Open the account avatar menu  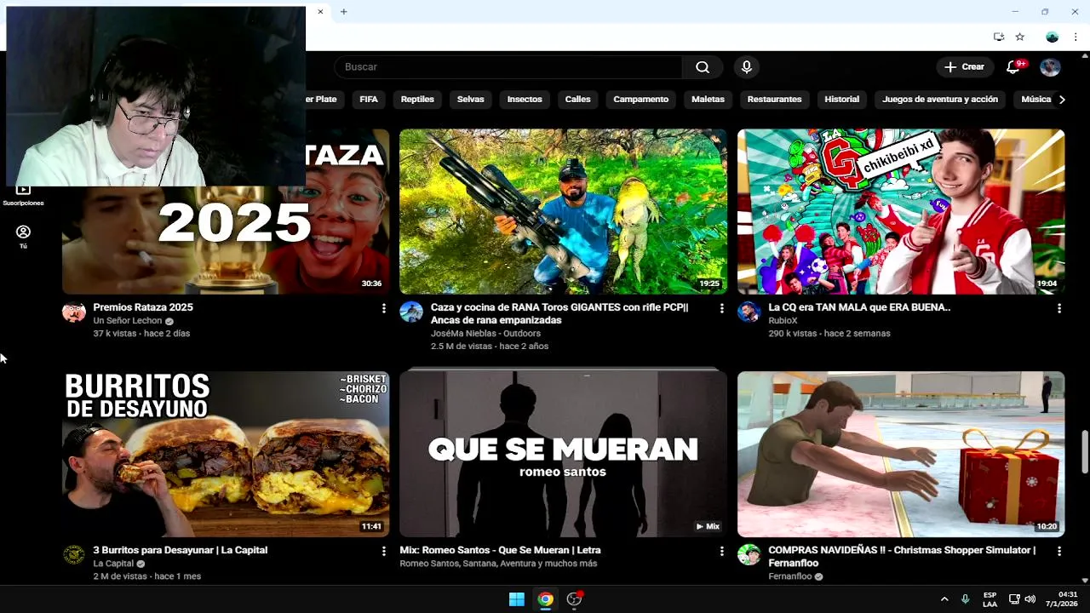pyautogui.click(x=1050, y=67)
